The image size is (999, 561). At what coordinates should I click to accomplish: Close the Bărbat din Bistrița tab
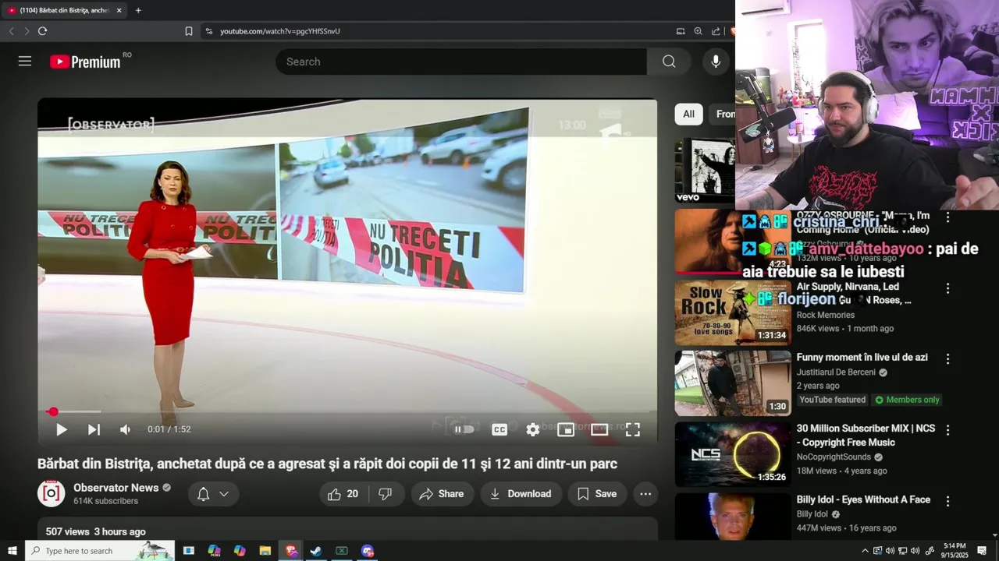point(119,10)
